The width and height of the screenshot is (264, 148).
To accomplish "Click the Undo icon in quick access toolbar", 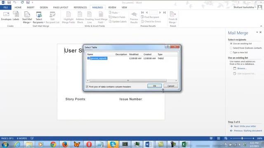I will 15,2.
